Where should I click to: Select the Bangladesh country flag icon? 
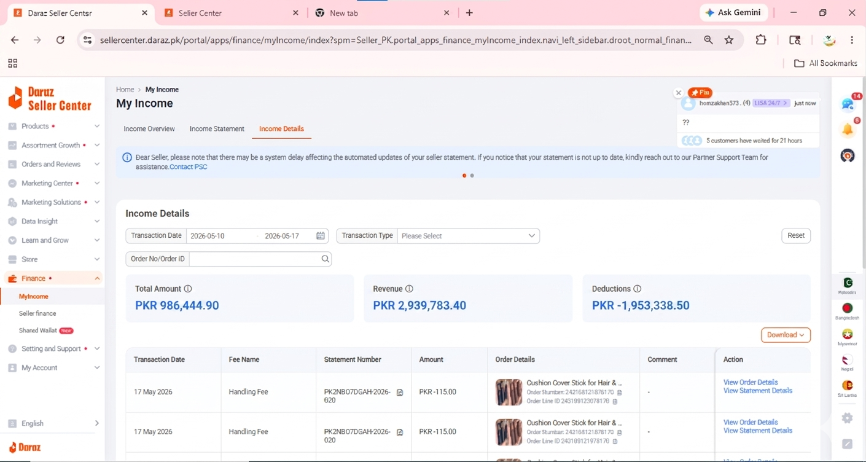848,308
